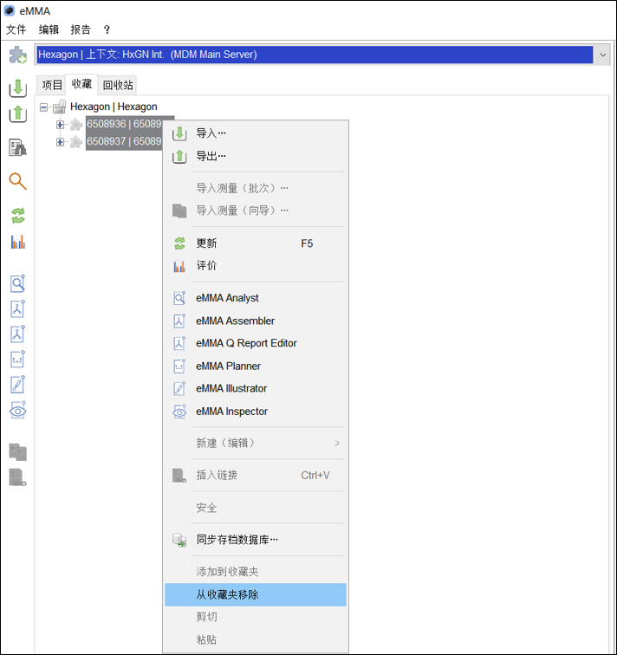
Task: Choose 评价 in the context menu
Action: [x=256, y=266]
